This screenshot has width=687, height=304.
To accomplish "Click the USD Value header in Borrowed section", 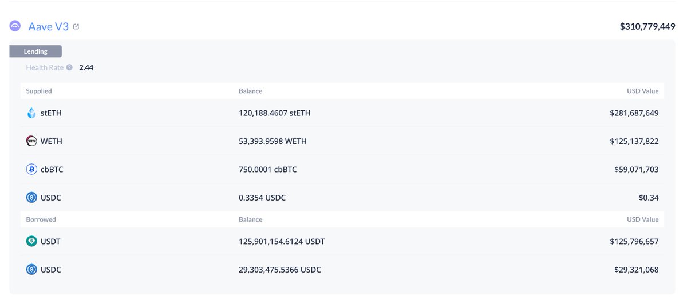I will 643,219.
